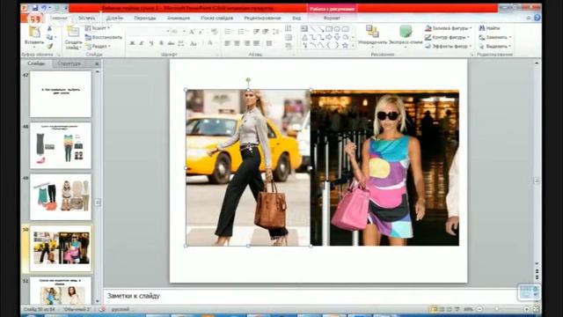Image resolution: width=563 pixels, height=317 pixels.
Task: Click the Replace (Заменить) button
Action: (x=495, y=37)
